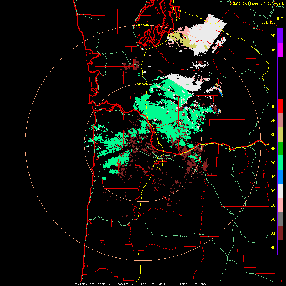Click the KRTX station identifier
The height and width of the screenshot is (286, 286).
coord(163,284)
